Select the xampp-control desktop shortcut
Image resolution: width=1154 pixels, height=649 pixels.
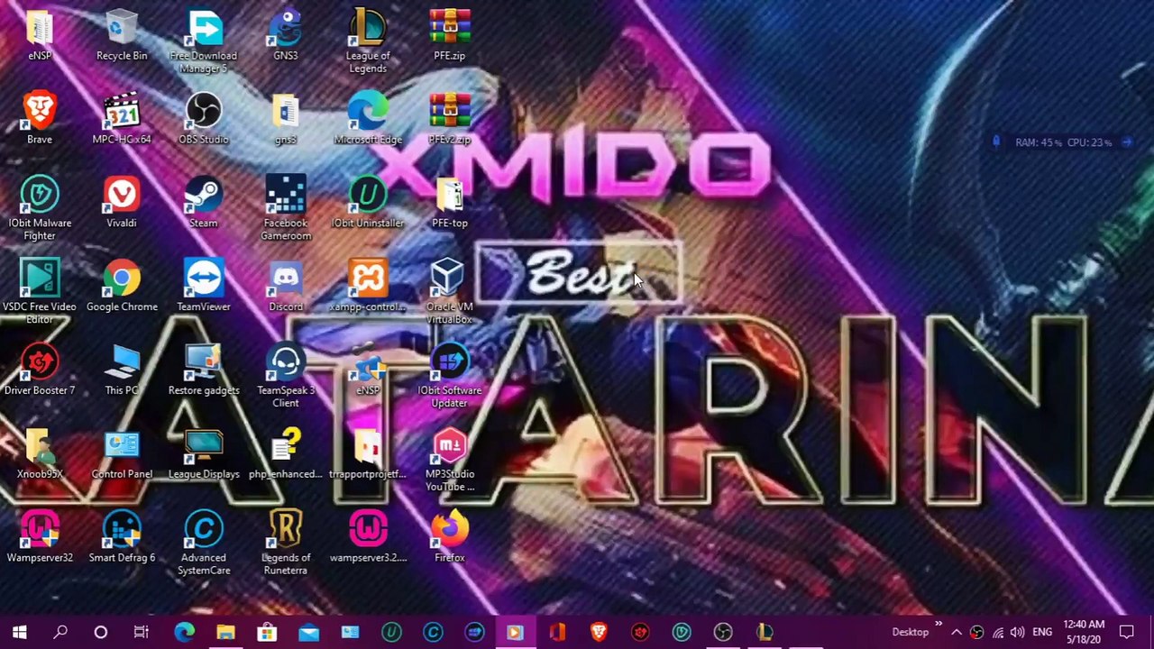(368, 287)
